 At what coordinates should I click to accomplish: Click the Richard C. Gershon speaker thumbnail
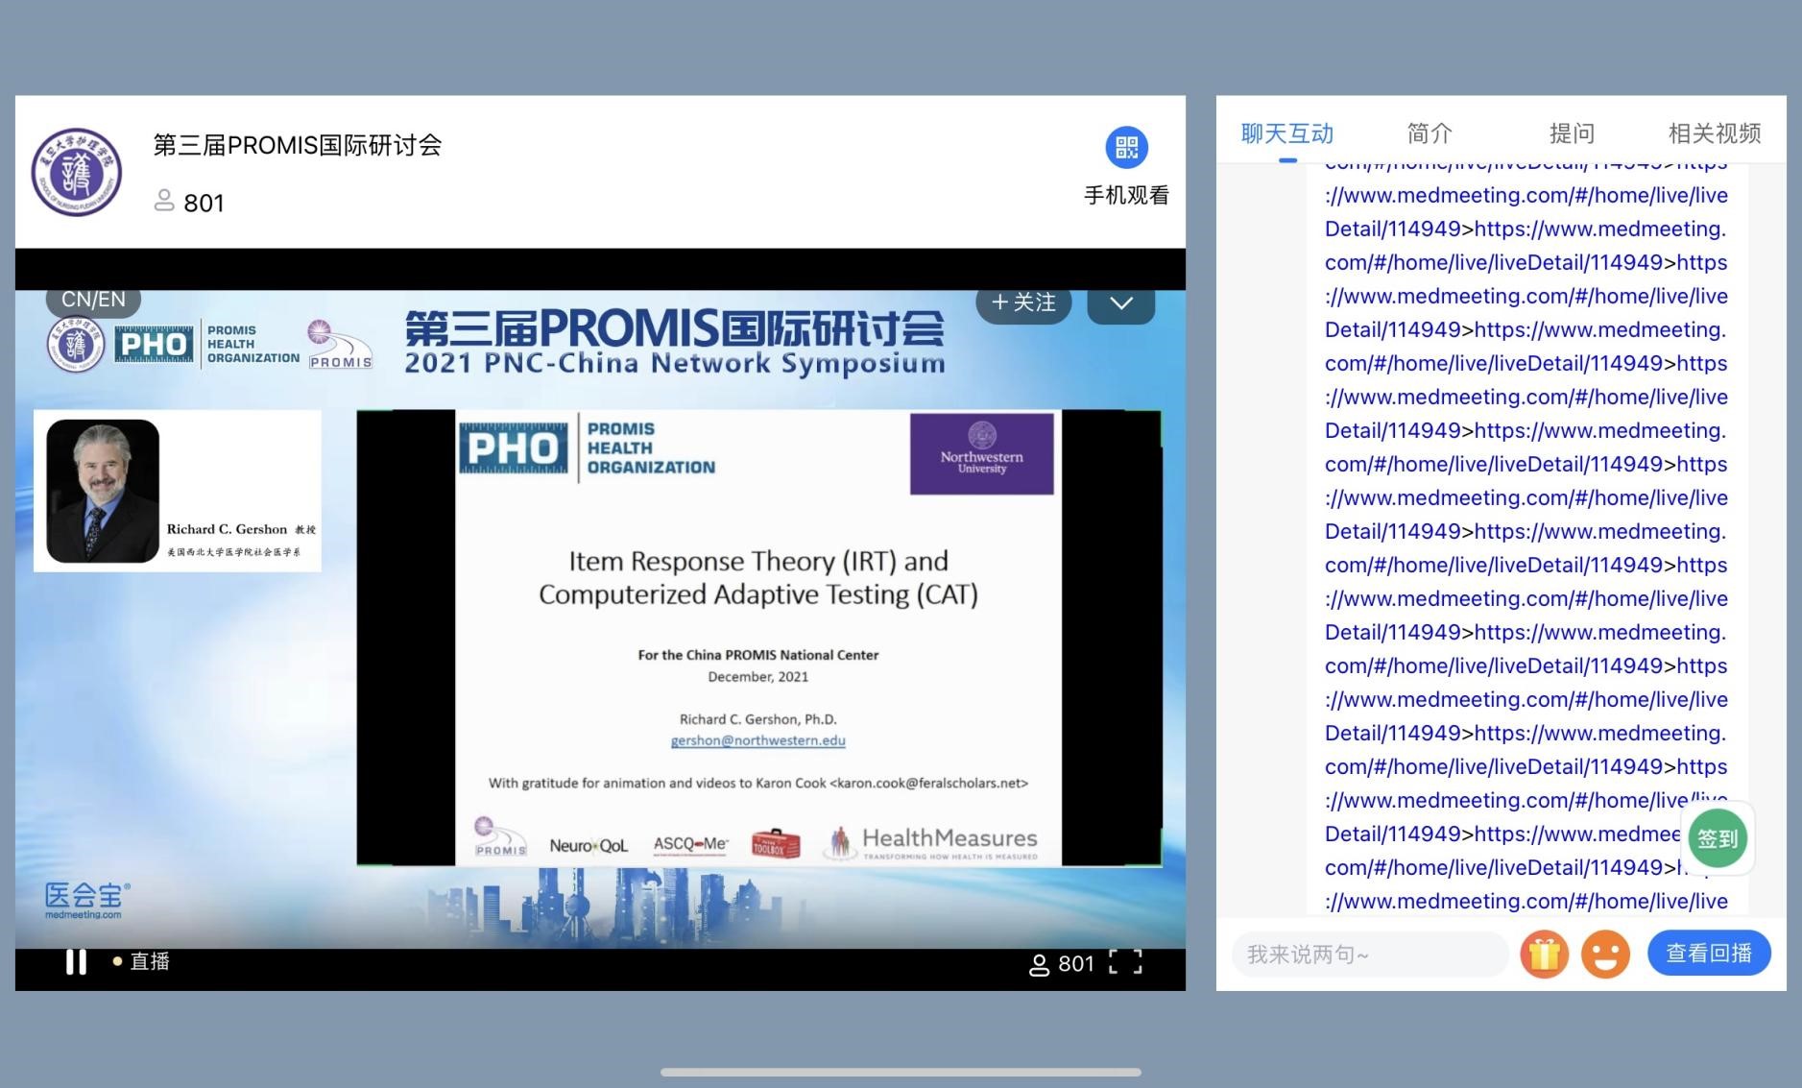tap(103, 491)
